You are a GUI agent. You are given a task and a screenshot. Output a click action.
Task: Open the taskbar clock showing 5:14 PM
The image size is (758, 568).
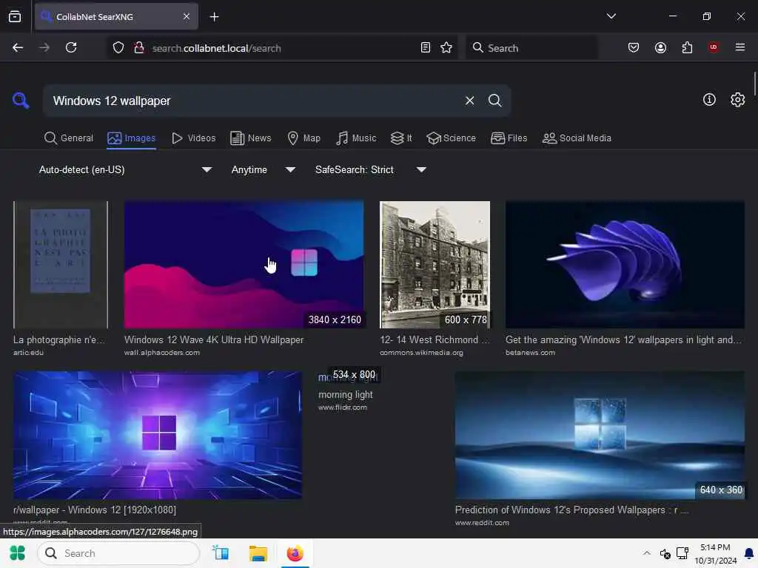click(716, 553)
